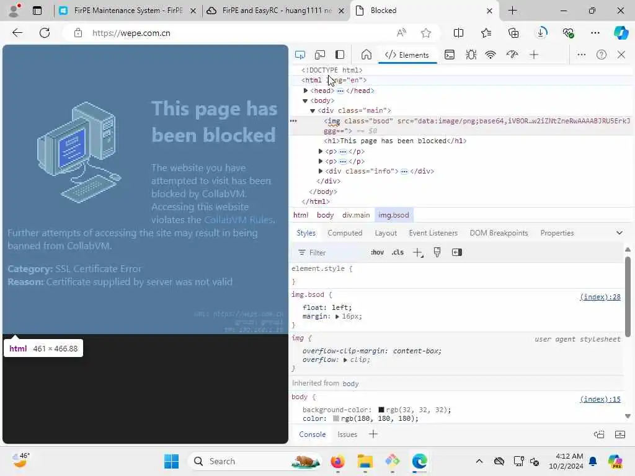Go back using the browser arrow
Viewport: 635px width, 476px height.
17,33
